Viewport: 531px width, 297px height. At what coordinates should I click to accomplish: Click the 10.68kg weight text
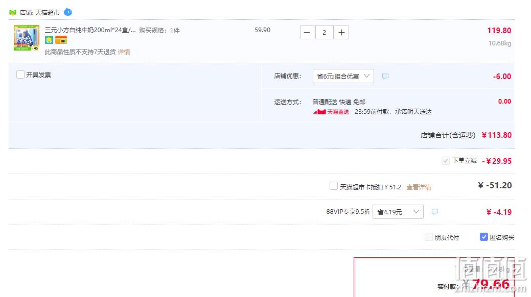pyautogui.click(x=499, y=43)
